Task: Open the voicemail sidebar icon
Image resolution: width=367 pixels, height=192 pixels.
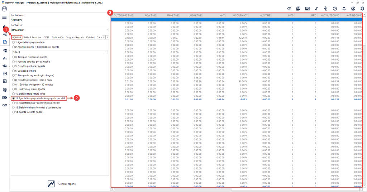Action: click(x=5, y=105)
